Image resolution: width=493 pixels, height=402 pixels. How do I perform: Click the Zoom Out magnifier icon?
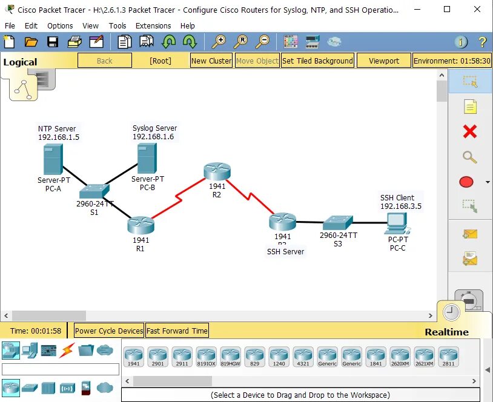point(262,42)
